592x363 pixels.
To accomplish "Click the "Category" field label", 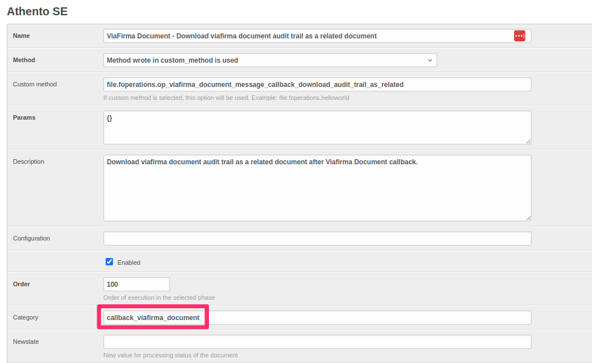I will pyautogui.click(x=25, y=317).
